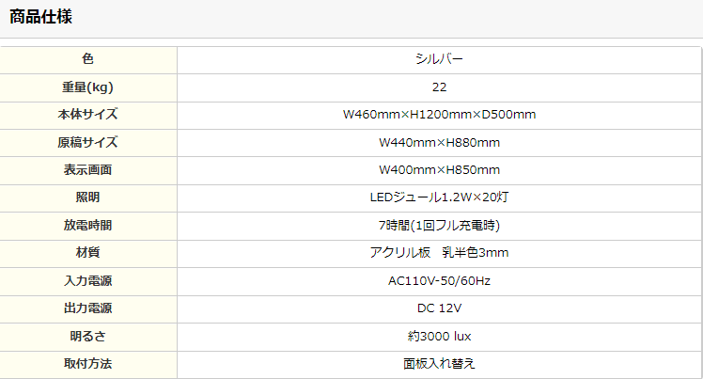Select the 原稿サイズ label cell

[88, 143]
